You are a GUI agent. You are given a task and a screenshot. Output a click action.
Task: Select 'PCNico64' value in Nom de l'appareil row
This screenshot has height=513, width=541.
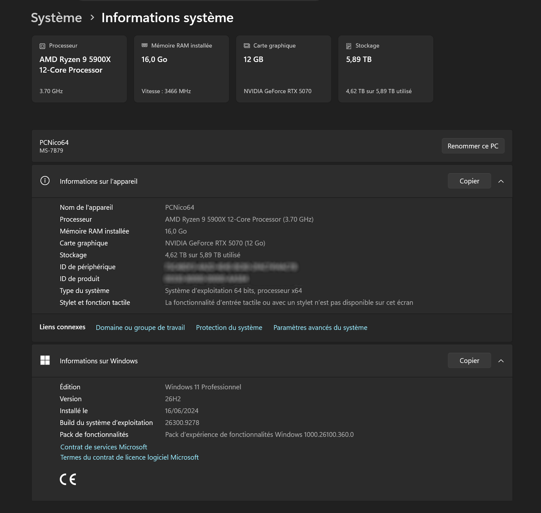180,207
